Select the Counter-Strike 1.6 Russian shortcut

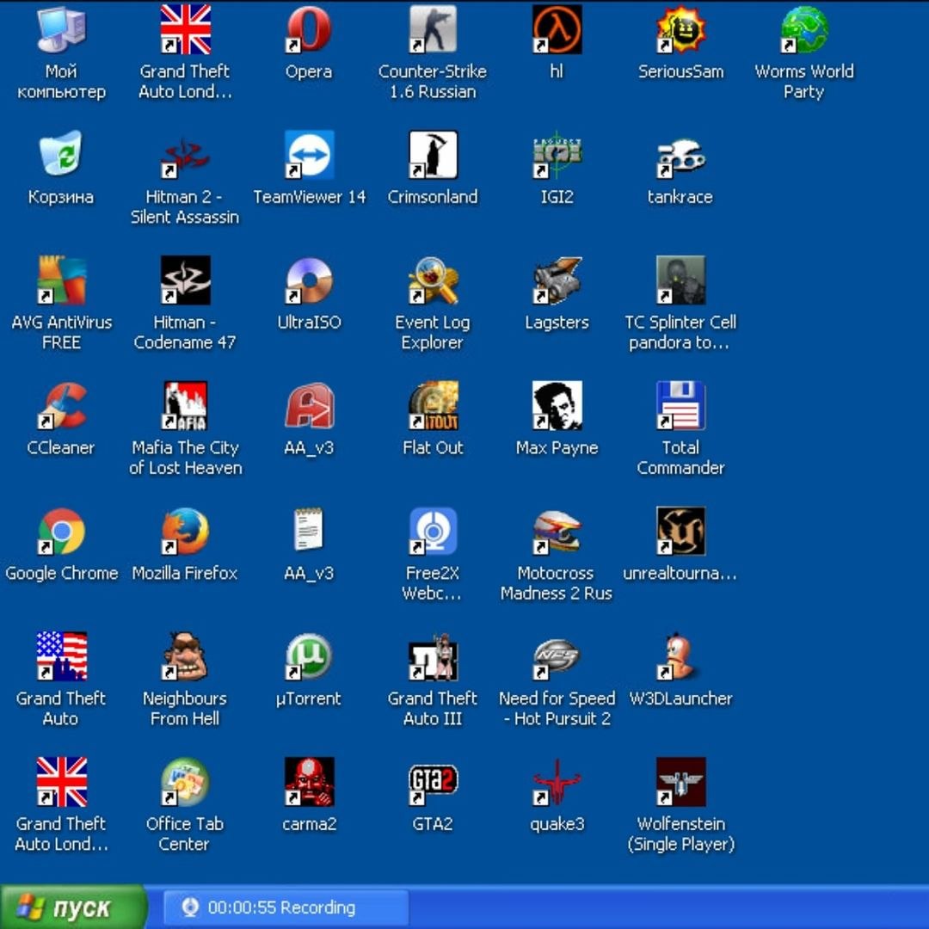[433, 29]
